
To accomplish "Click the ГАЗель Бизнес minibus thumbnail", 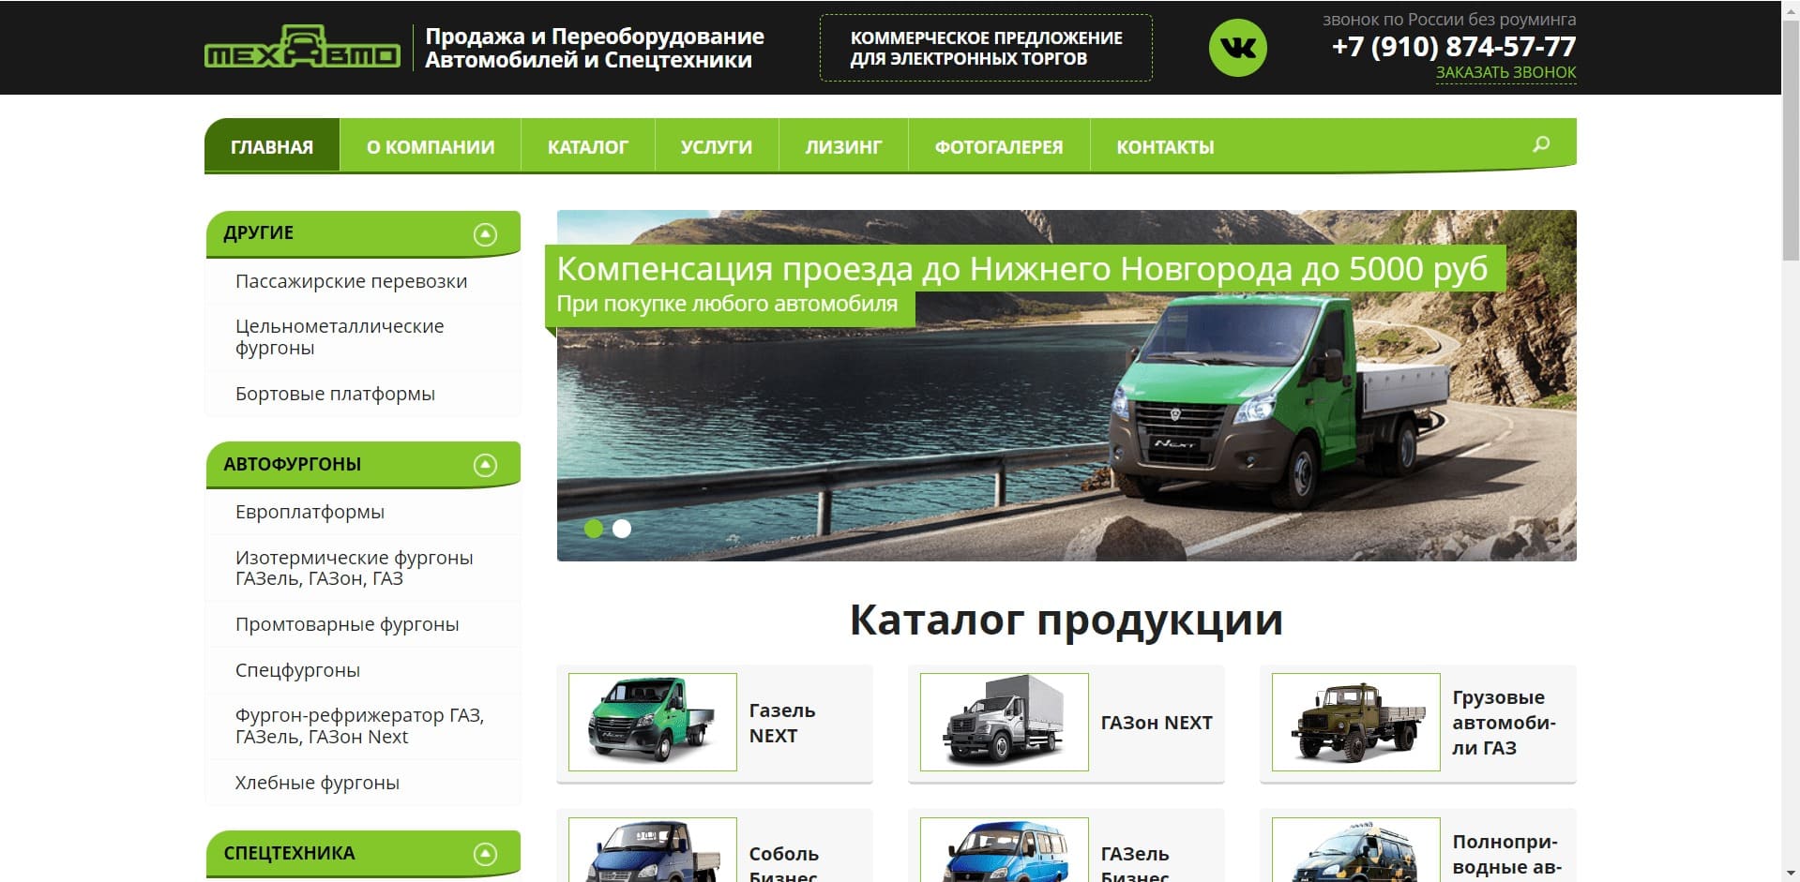I will 1005,850.
